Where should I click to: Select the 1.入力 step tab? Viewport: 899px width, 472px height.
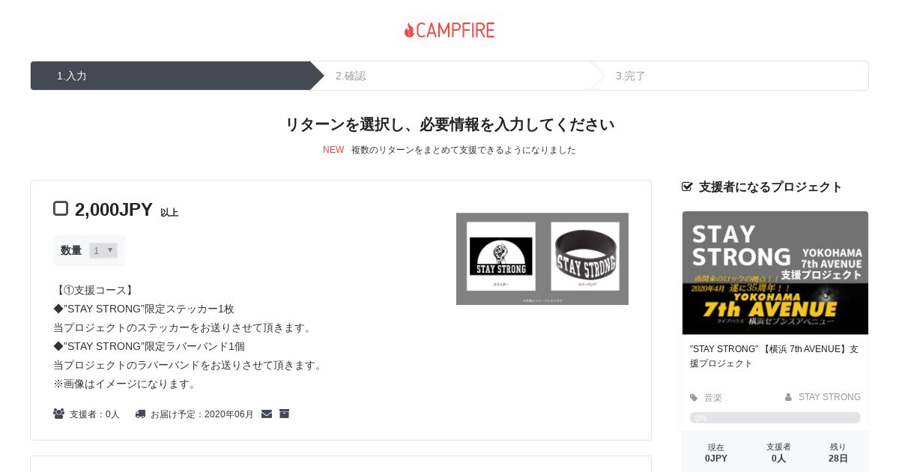pos(170,76)
